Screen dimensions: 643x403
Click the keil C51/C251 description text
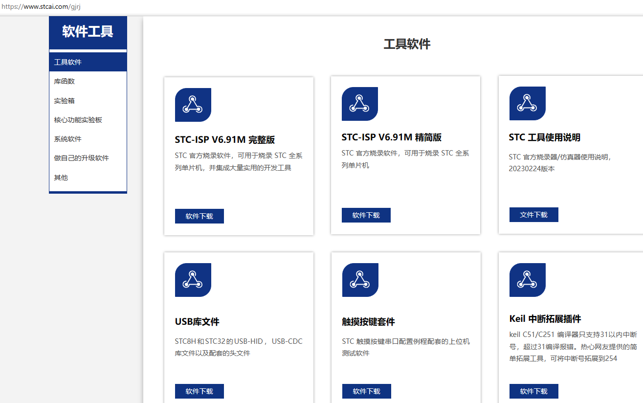[x=573, y=346]
